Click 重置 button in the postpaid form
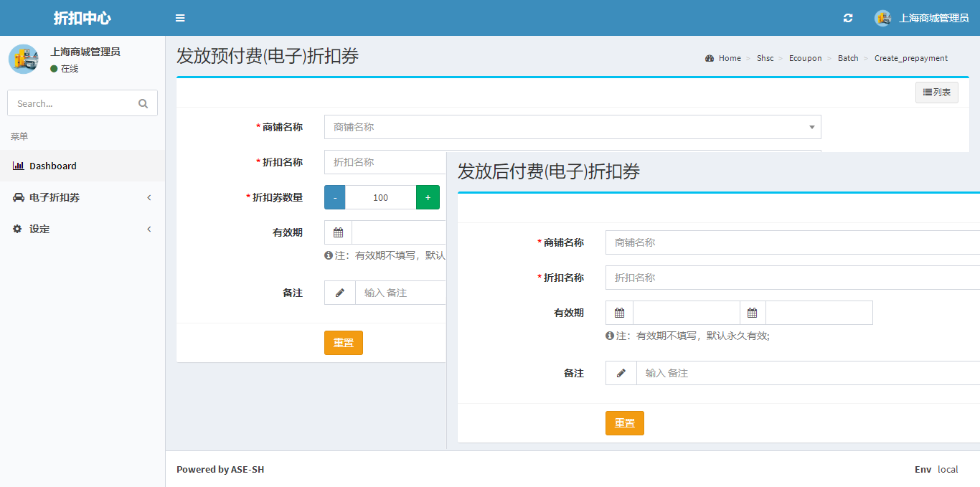Screen dimensions: 980x487 tap(624, 423)
